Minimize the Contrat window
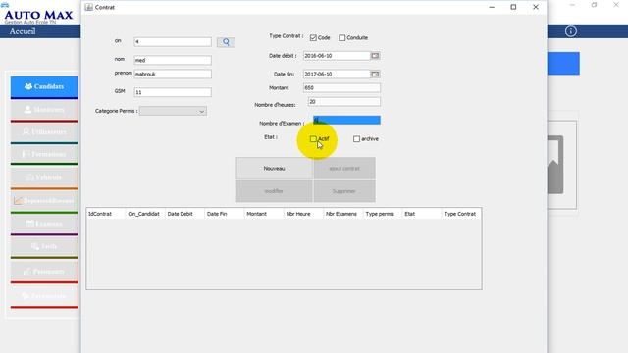Screen dimensions: 628x353 tap(492, 7)
